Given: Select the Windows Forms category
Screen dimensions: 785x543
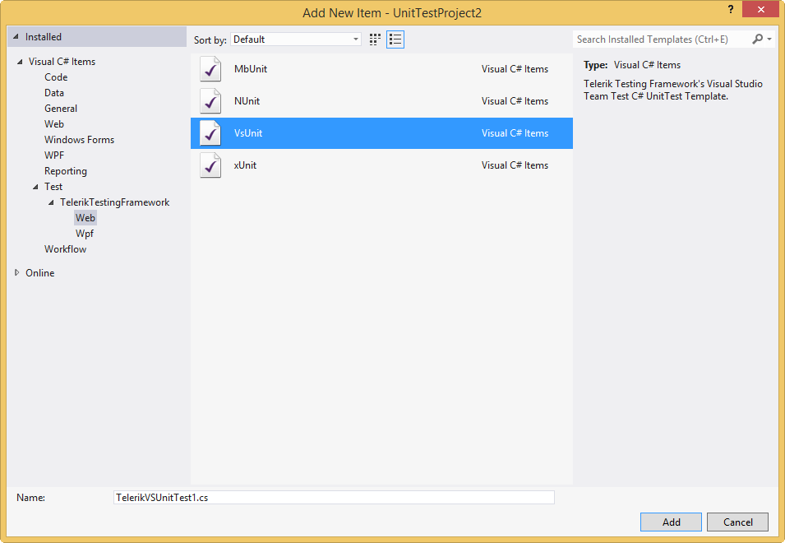Looking at the screenshot, I should point(79,140).
